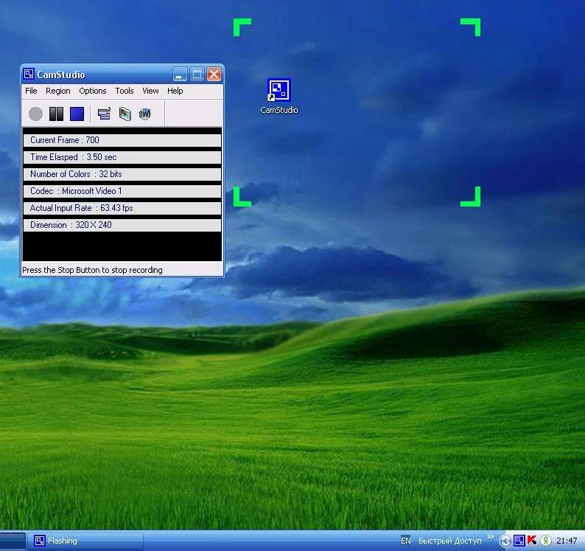585x551 pixels.
Task: Click the Codec : Microsoft Video 1 row
Action: coord(122,191)
